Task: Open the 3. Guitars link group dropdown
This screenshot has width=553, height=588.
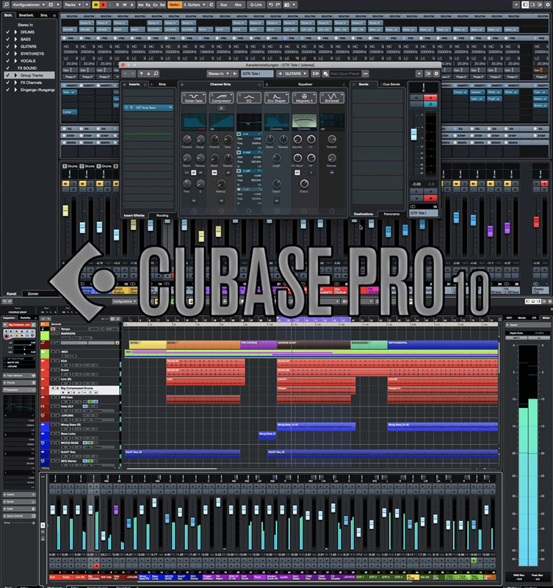Action: 195,4
